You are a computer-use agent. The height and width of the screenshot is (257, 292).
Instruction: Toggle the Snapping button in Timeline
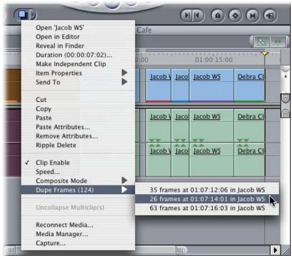pyautogui.click(x=278, y=41)
